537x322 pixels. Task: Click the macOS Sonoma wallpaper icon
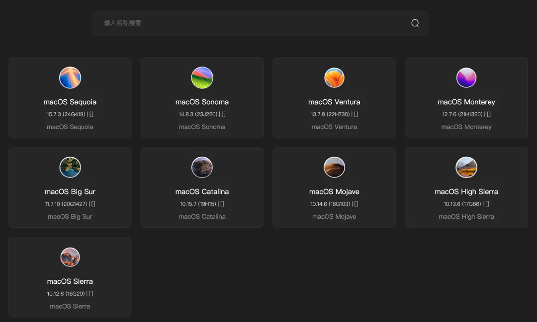[x=202, y=77]
